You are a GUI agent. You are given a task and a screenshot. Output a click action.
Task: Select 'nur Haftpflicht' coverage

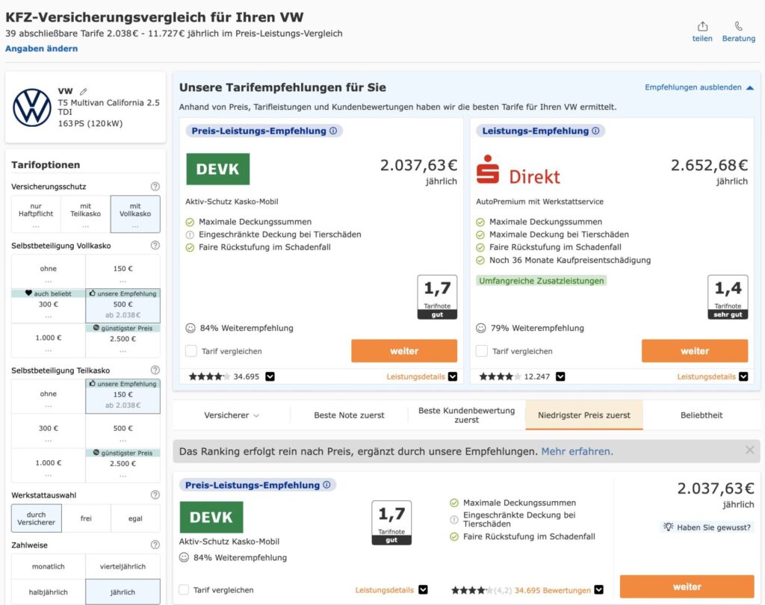tap(36, 214)
